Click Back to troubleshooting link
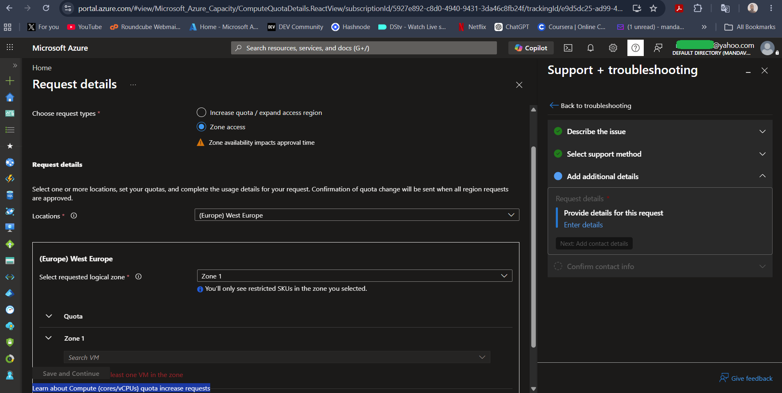The image size is (782, 393). point(591,106)
